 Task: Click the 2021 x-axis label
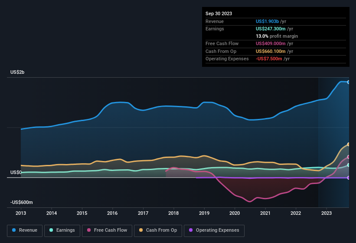[x=265, y=213]
